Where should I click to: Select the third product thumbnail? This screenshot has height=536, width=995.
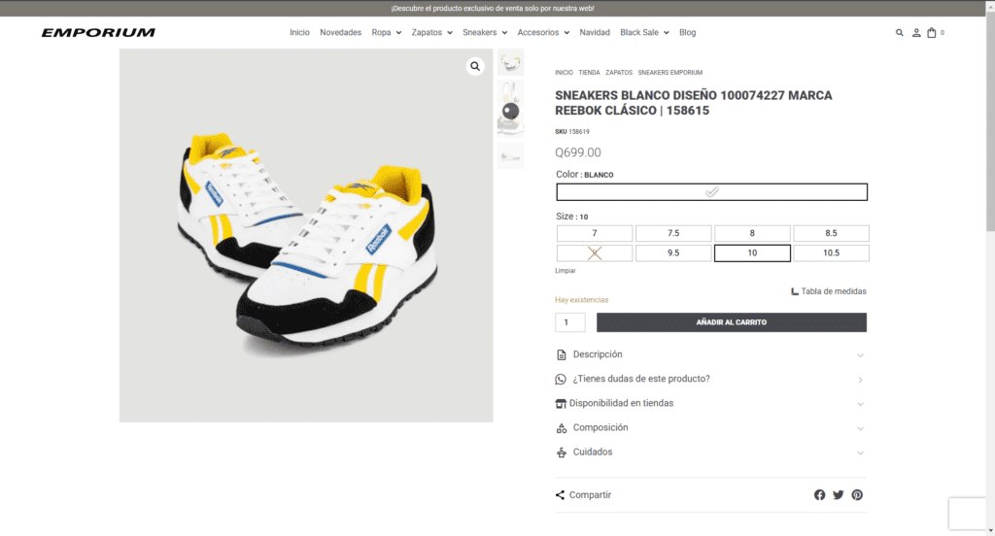pyautogui.click(x=511, y=155)
